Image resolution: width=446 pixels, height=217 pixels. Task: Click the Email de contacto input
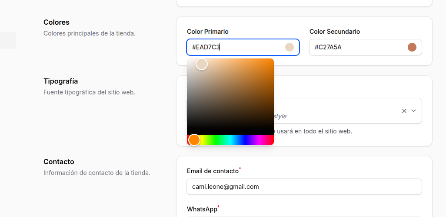click(304, 187)
